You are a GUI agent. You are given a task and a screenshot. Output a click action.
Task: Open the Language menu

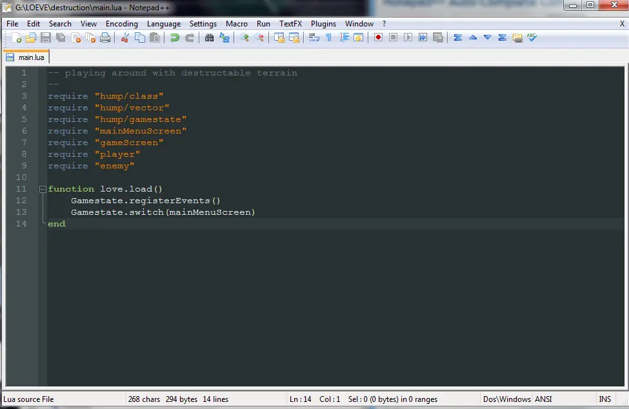(x=164, y=24)
